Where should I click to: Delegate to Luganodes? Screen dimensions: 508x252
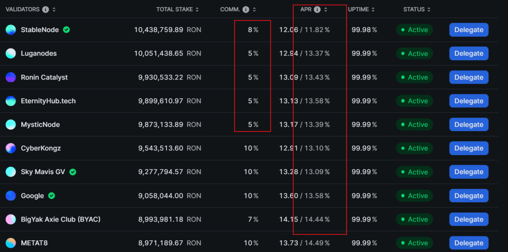(x=469, y=54)
